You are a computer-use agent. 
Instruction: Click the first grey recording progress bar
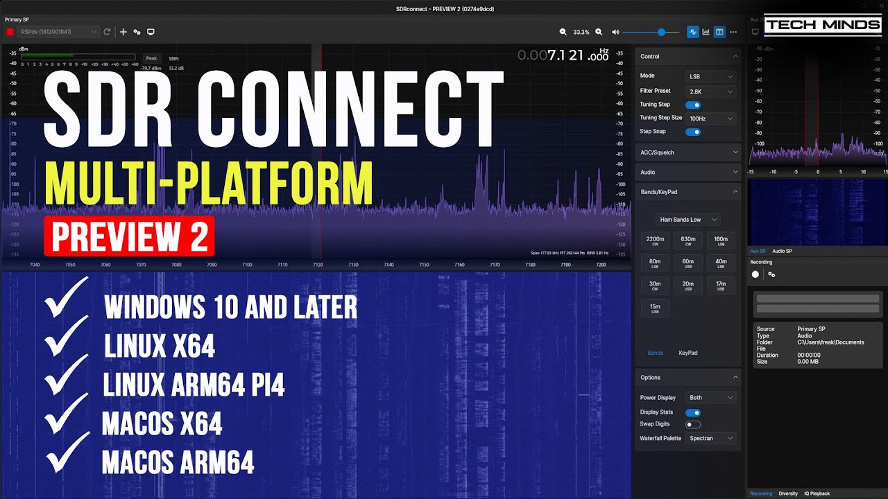[818, 299]
